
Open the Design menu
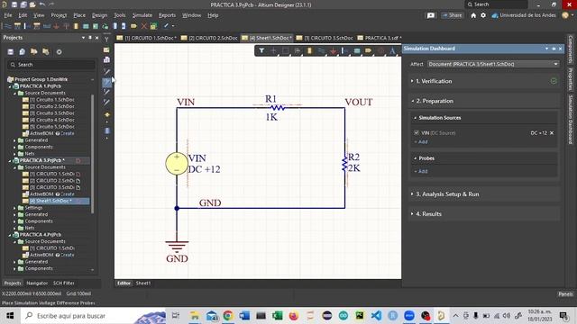click(99, 15)
